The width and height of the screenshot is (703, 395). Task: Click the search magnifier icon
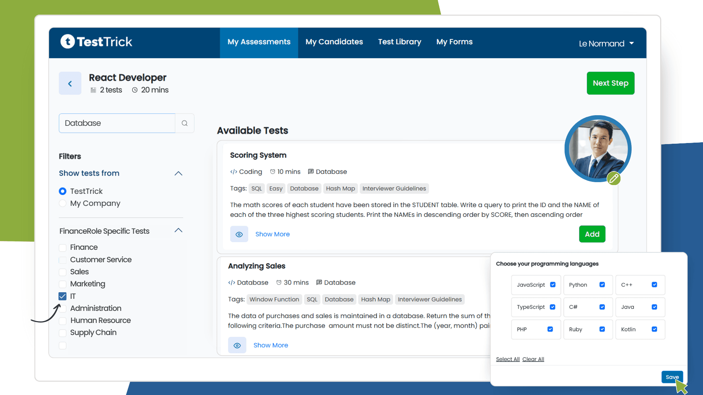tap(185, 123)
